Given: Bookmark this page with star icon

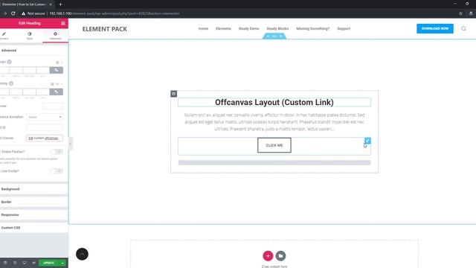Looking at the screenshot, I should click(x=460, y=13).
